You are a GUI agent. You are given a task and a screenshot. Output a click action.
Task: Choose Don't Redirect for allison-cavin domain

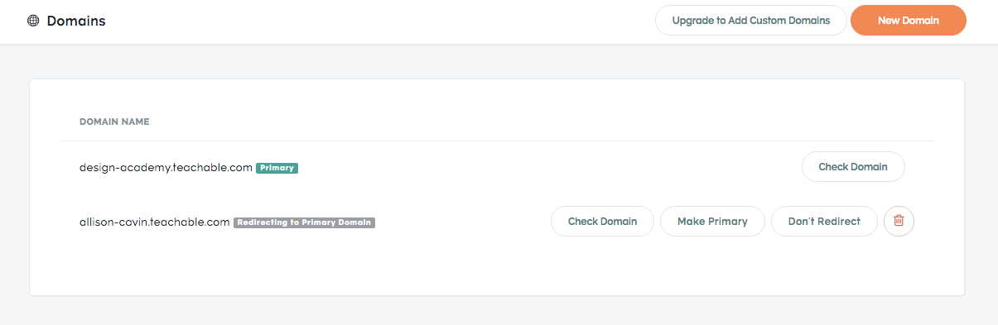coord(824,221)
